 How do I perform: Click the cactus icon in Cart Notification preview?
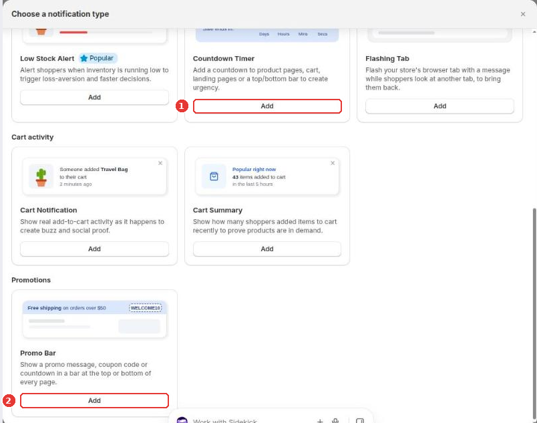coord(41,176)
